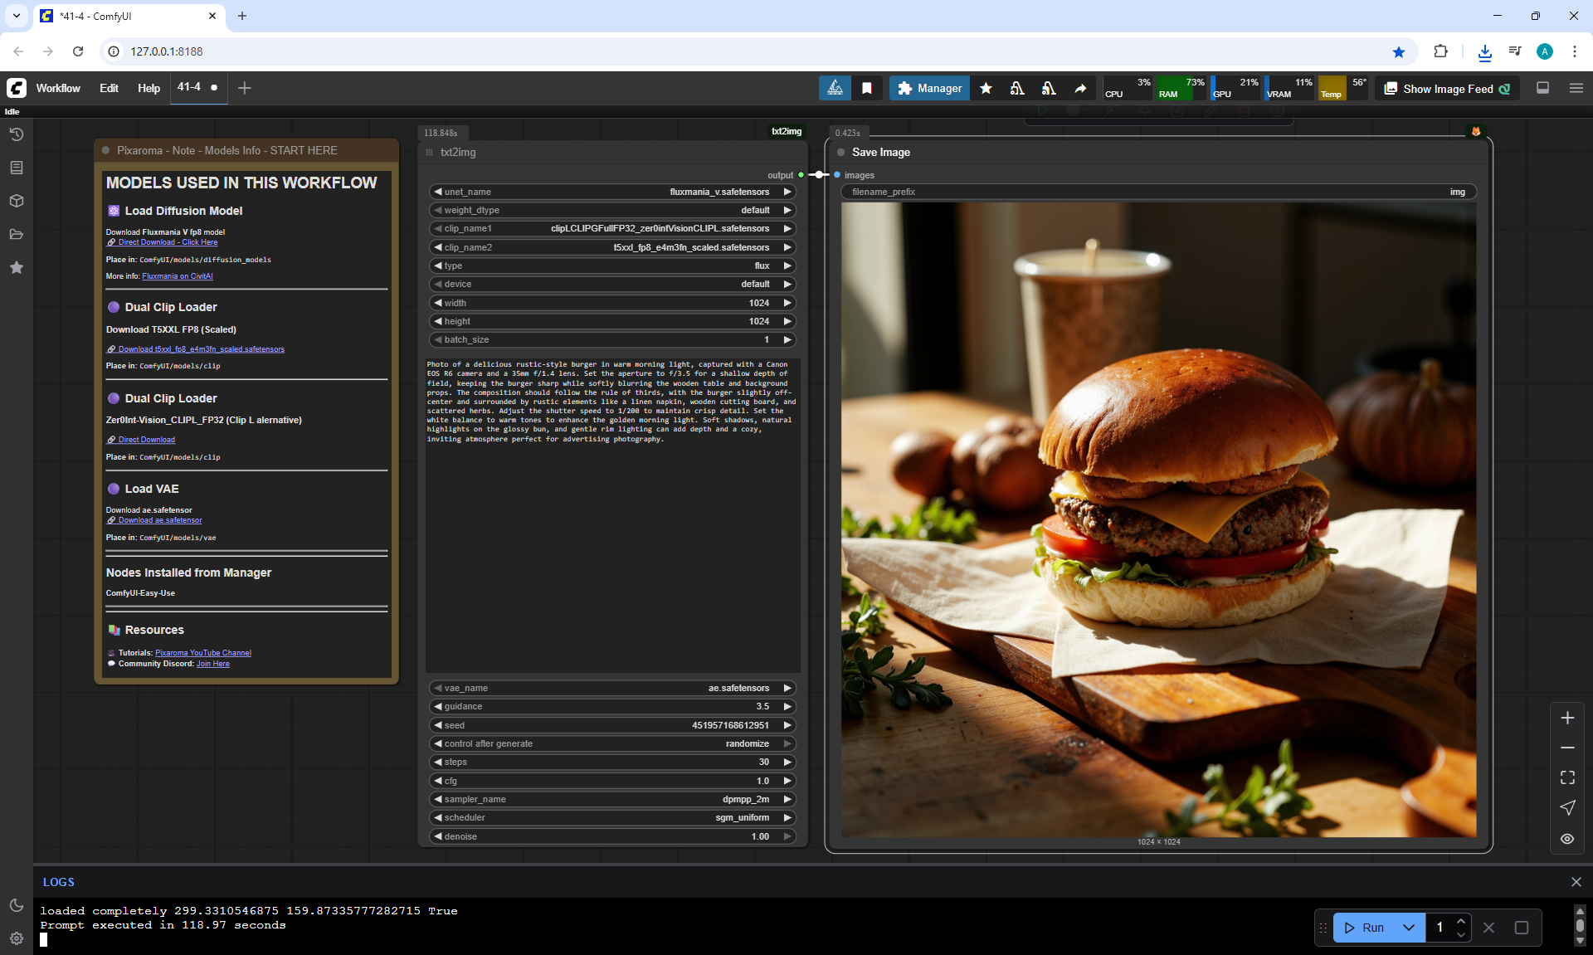Click the bookmark icon in top toolbar
Viewport: 1593px width, 955px height.
tap(866, 88)
